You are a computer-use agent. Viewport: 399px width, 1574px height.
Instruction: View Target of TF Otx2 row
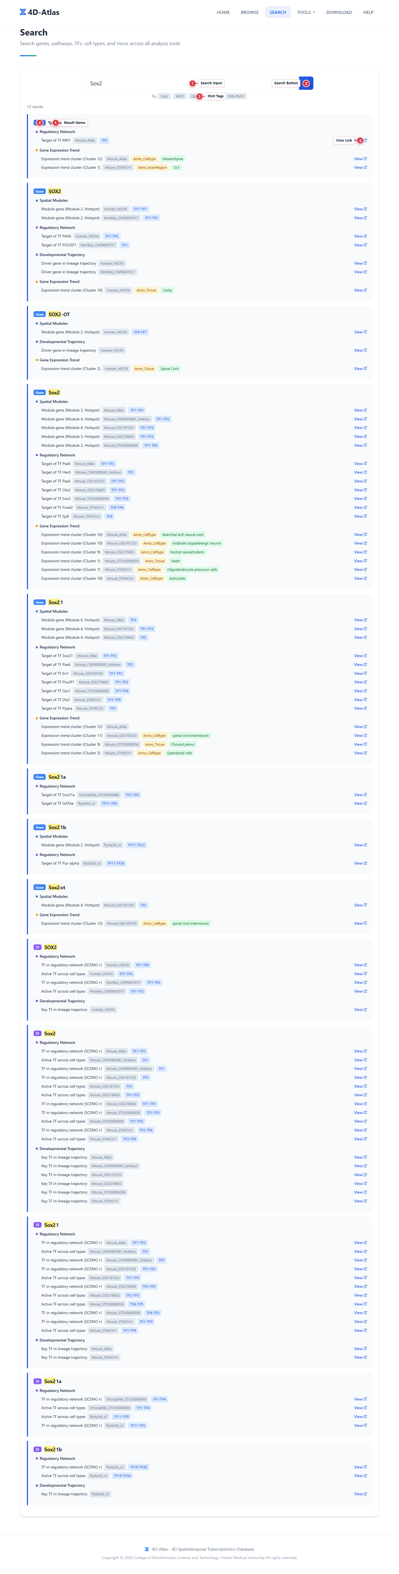coord(360,490)
